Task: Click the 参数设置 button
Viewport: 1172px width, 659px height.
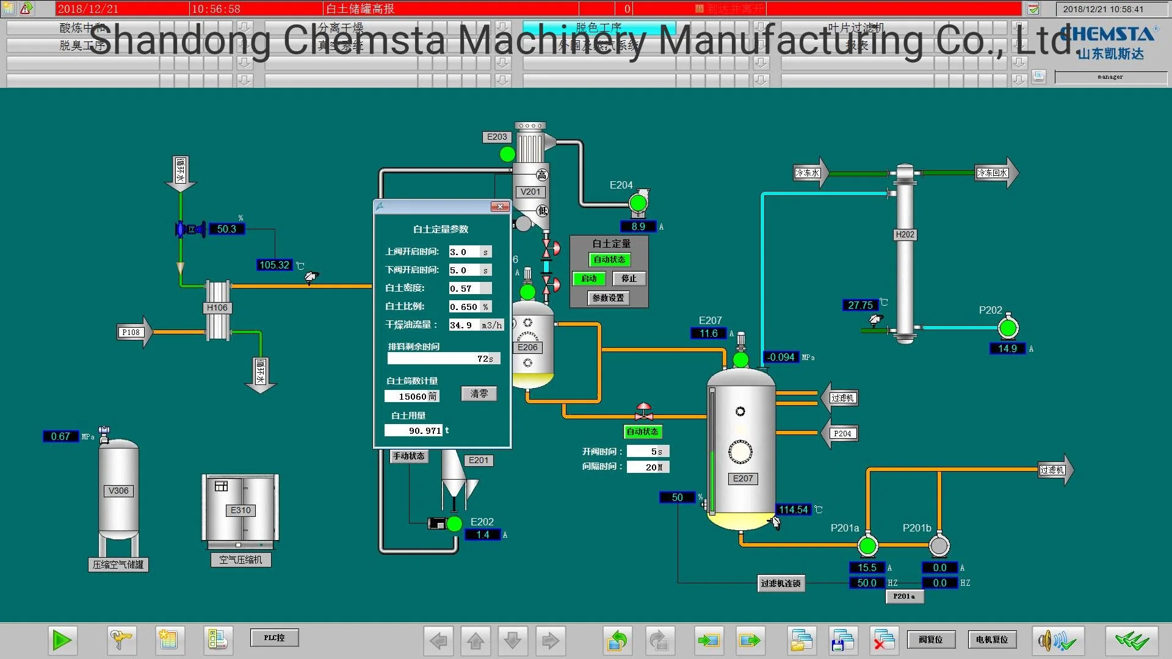Action: pyautogui.click(x=609, y=298)
